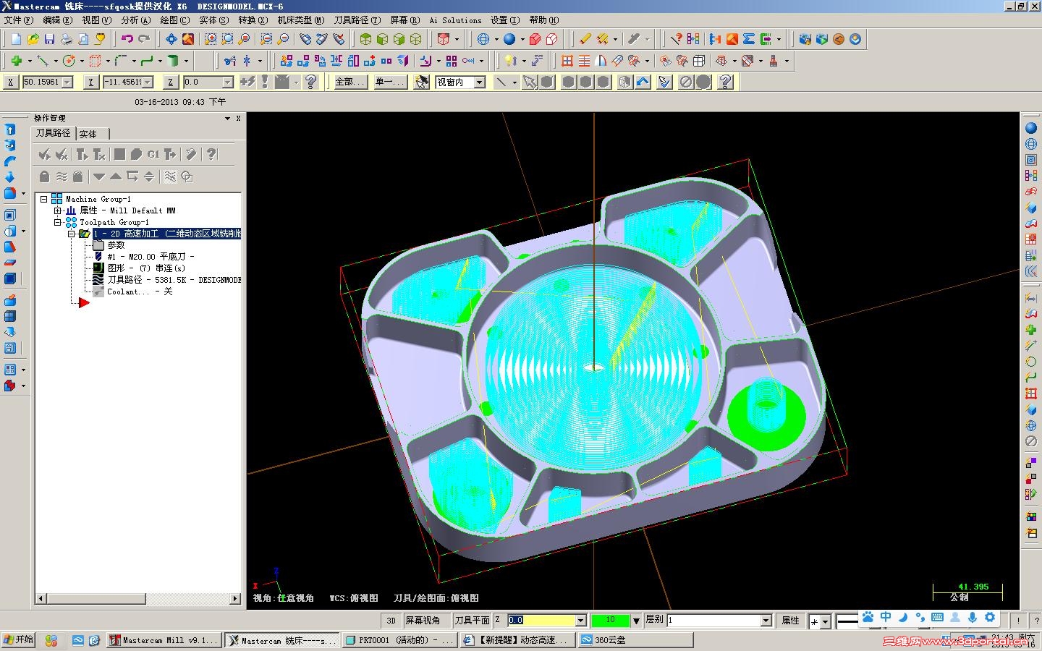The image size is (1042, 651).
Task: Click the tree panel horizontal scrollbar
Action: pyautogui.click(x=138, y=598)
